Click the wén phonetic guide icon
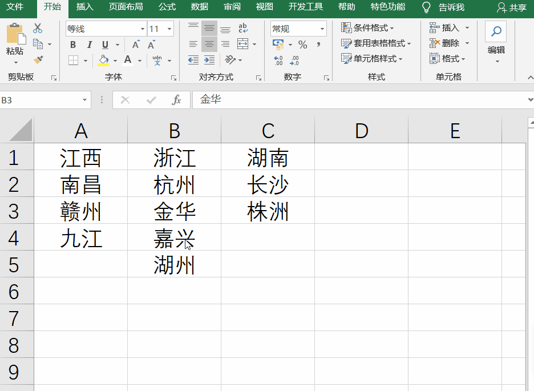The height and width of the screenshot is (391, 534). pos(157,61)
